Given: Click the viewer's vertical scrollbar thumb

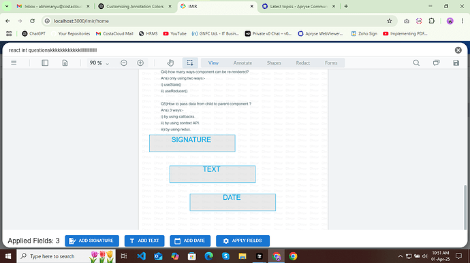Looking at the screenshot, I should (x=465, y=207).
